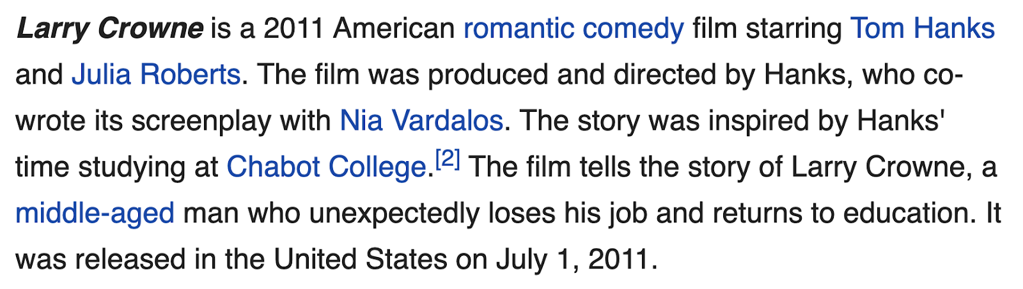Viewport: 1023px width, 289px height.
Task: Click the "United States" text
Action: coord(361,260)
